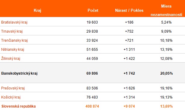Image resolution: width=185 pixels, height=110 pixels.
Task: Click the Slovenská republika total label
Action: 18,106
